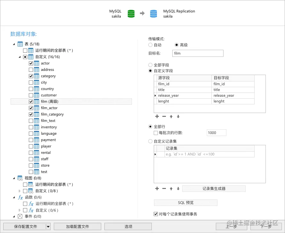Screen dimensions: 285x233
Task: Remove a record set using the minus icon
Action: [x=164, y=189]
